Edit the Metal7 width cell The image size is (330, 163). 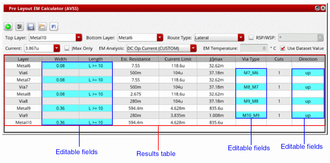[x=60, y=80]
